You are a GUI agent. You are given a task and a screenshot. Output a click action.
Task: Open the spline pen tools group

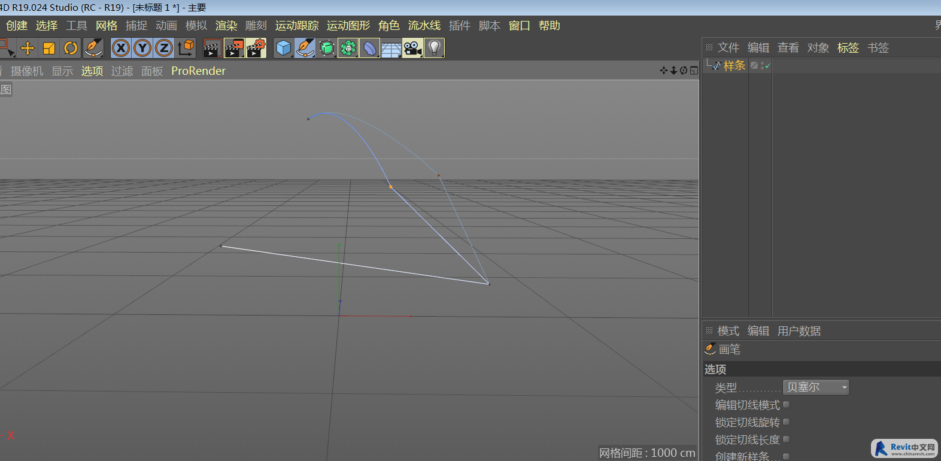[305, 48]
